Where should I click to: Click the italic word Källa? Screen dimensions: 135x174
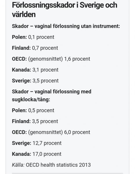(18, 165)
